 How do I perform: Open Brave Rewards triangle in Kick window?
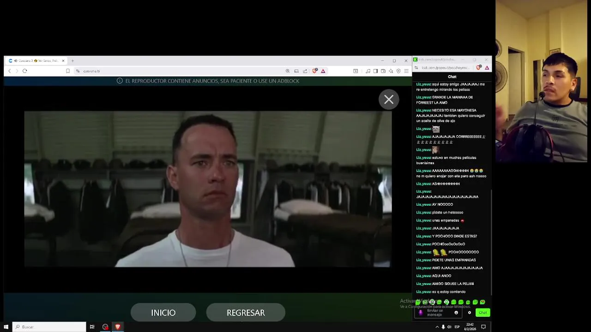pyautogui.click(x=487, y=68)
